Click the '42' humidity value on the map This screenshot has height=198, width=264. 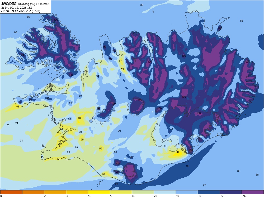click(178, 152)
